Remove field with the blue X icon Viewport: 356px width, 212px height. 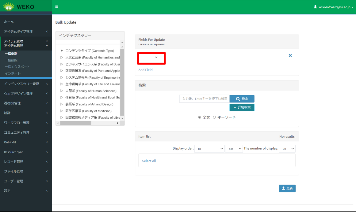(290, 56)
